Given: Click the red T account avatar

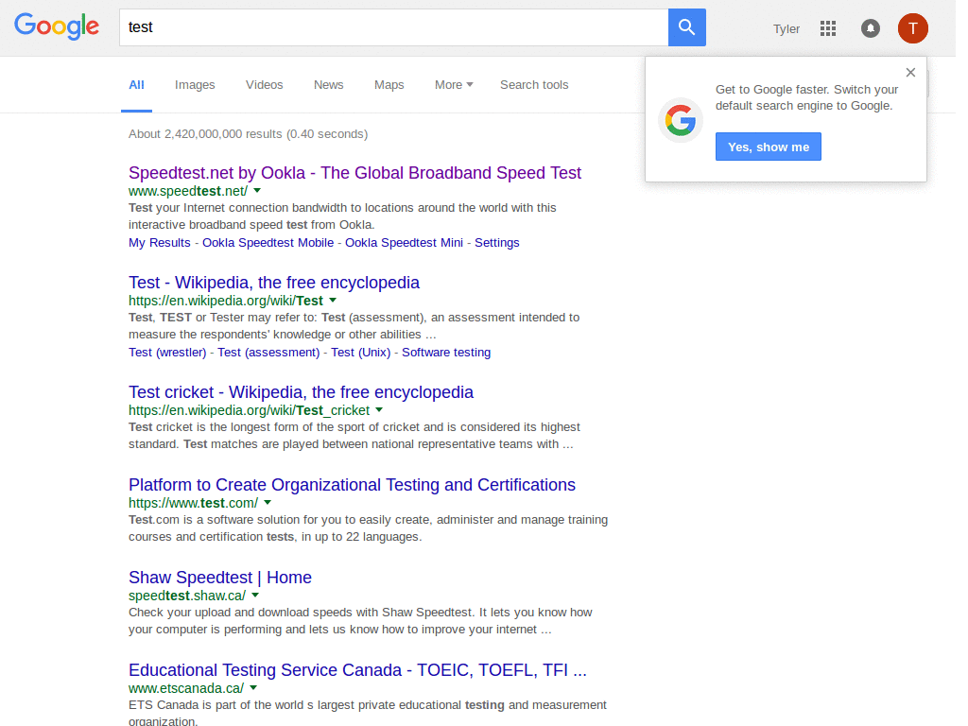Looking at the screenshot, I should tap(912, 28).
